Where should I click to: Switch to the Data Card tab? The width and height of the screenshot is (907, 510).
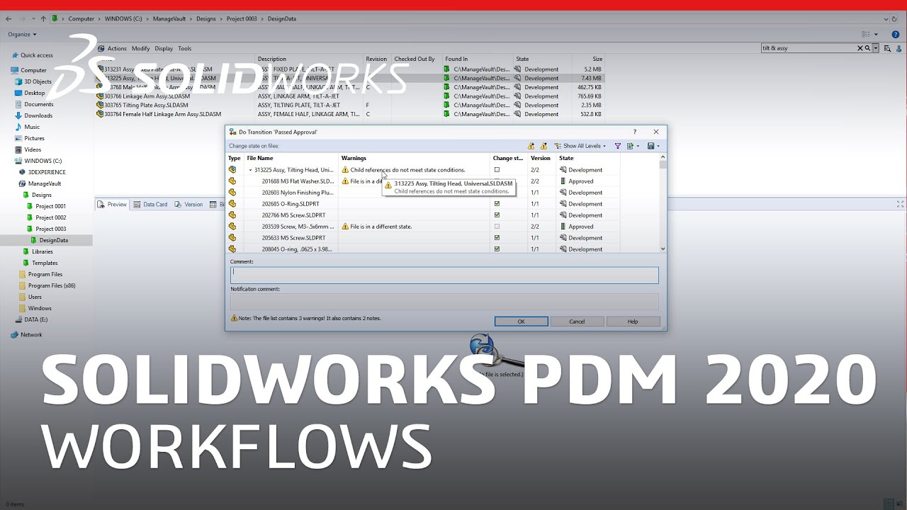pyautogui.click(x=151, y=204)
